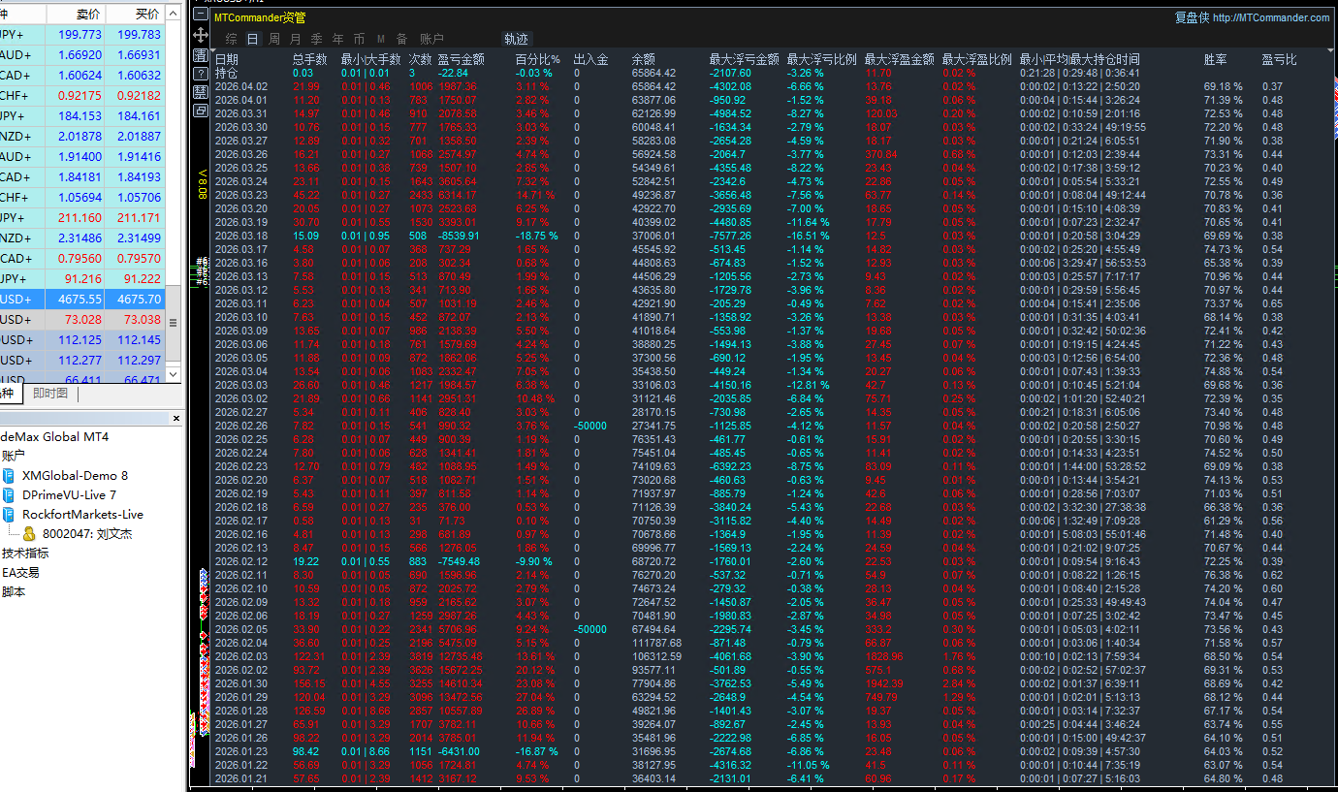The image size is (1338, 792).
Task: Click the market watch vertical scrollbar thumb
Action: pos(174,323)
